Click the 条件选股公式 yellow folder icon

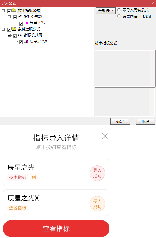point(14,29)
